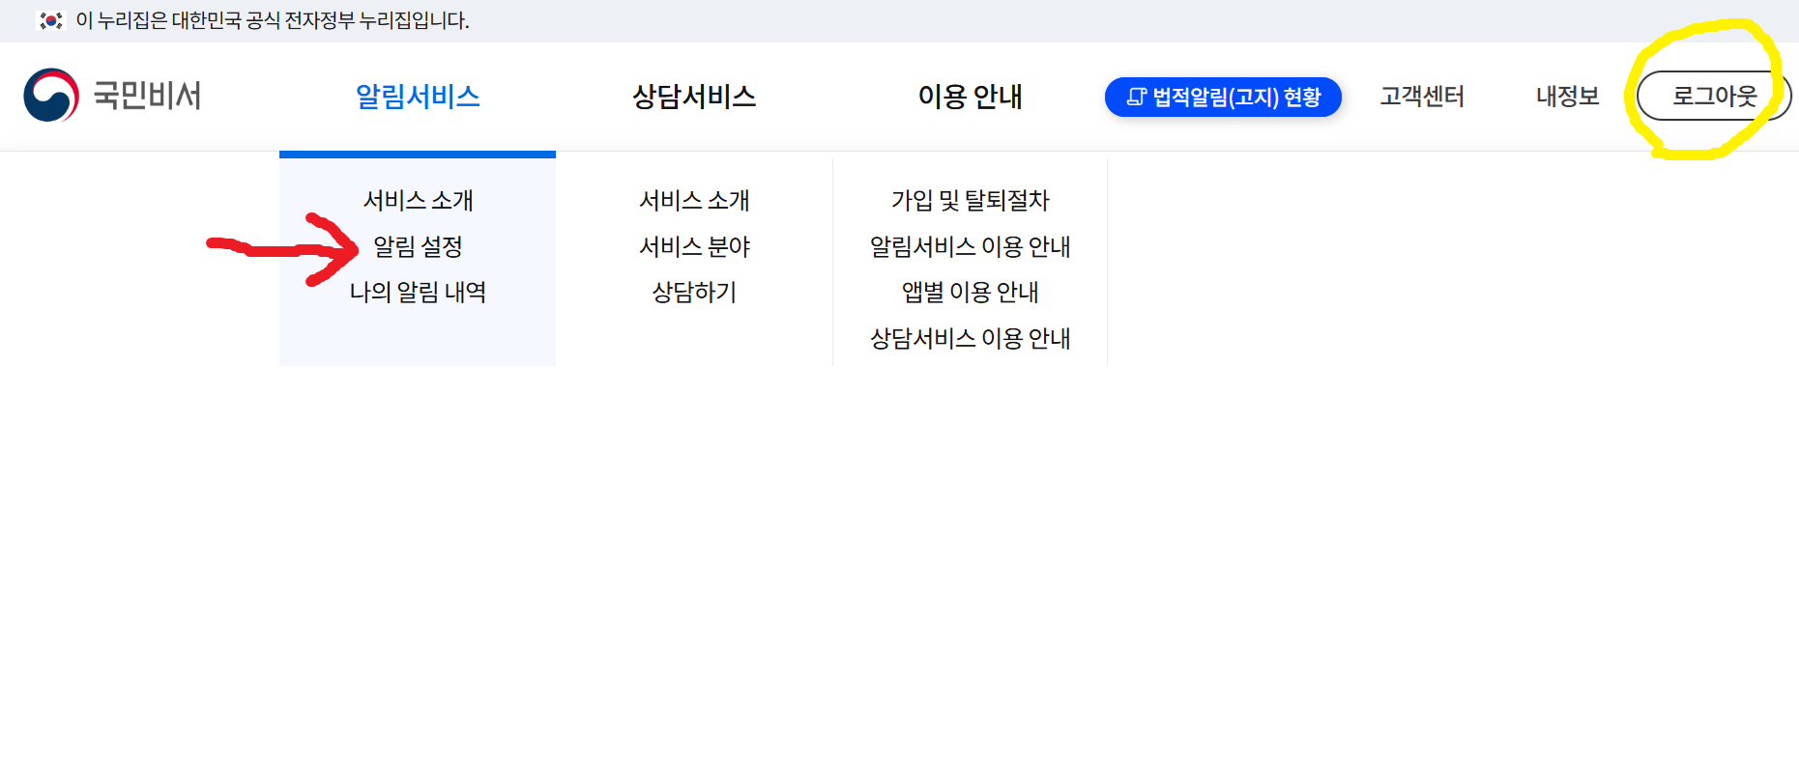This screenshot has width=1799, height=761.
Task: Open 내정보 page
Action: (1567, 97)
